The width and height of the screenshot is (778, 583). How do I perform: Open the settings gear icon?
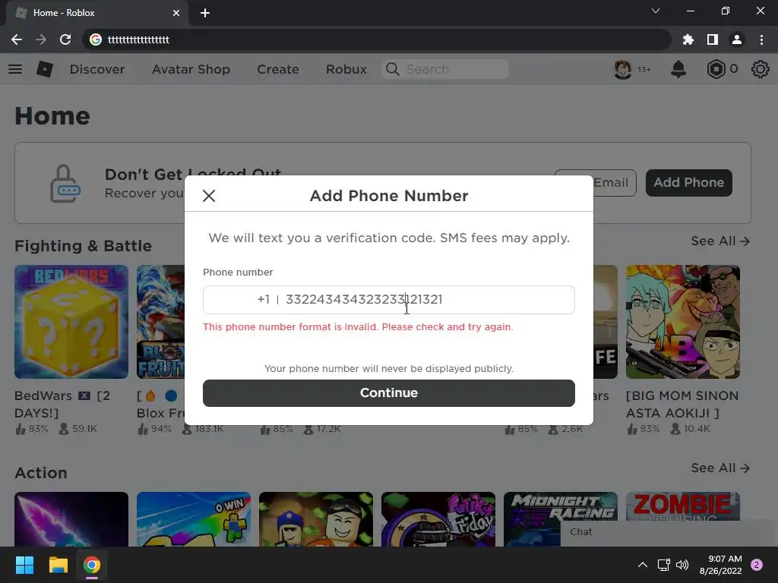click(760, 69)
